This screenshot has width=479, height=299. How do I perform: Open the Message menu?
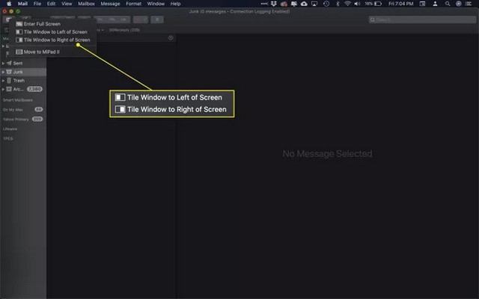point(110,4)
